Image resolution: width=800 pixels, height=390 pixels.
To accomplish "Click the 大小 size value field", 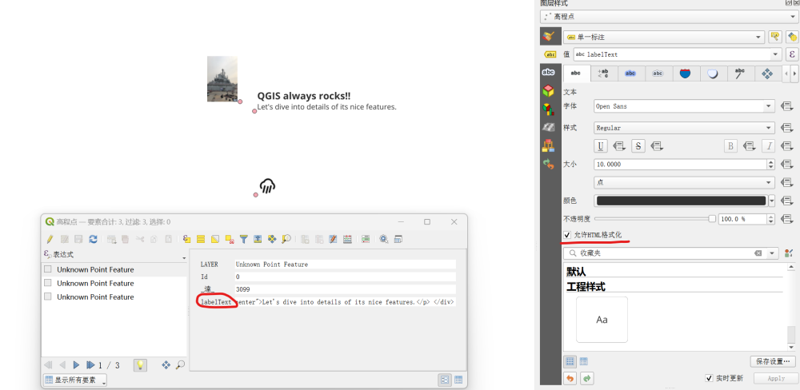I will 681,165.
